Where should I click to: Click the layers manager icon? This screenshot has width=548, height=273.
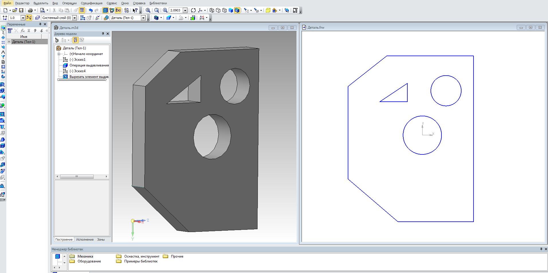tap(37, 18)
